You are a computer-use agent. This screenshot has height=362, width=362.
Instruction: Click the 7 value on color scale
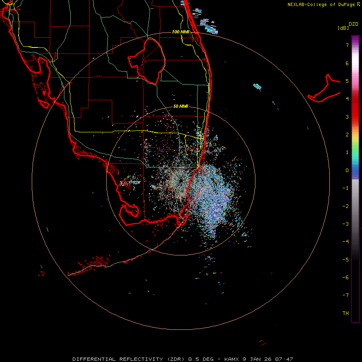347,45
